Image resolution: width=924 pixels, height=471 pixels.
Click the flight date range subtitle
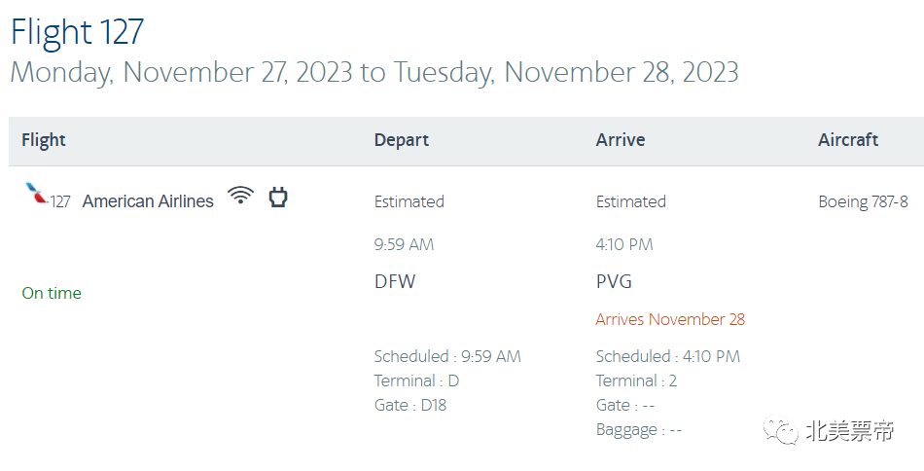pos(374,72)
